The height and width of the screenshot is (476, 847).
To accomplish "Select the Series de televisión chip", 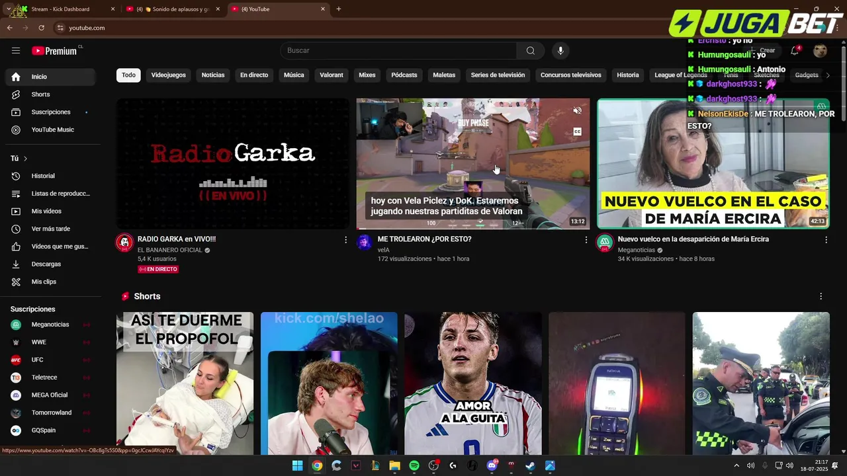I will [498, 75].
